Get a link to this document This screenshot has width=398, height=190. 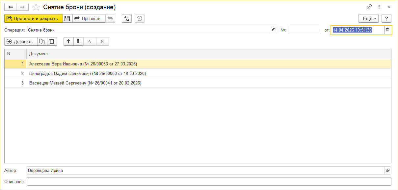369,7
